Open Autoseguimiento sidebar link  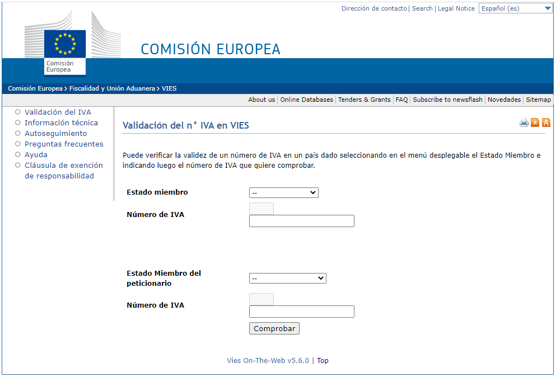(55, 133)
